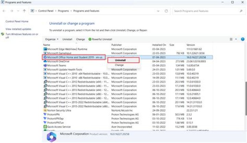
Task: Click Powerful Uninstall toolbar button
Action: [100, 39]
